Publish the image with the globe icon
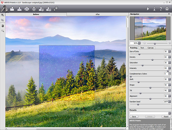The width and height of the screenshot is (172, 130). pos(34,9)
